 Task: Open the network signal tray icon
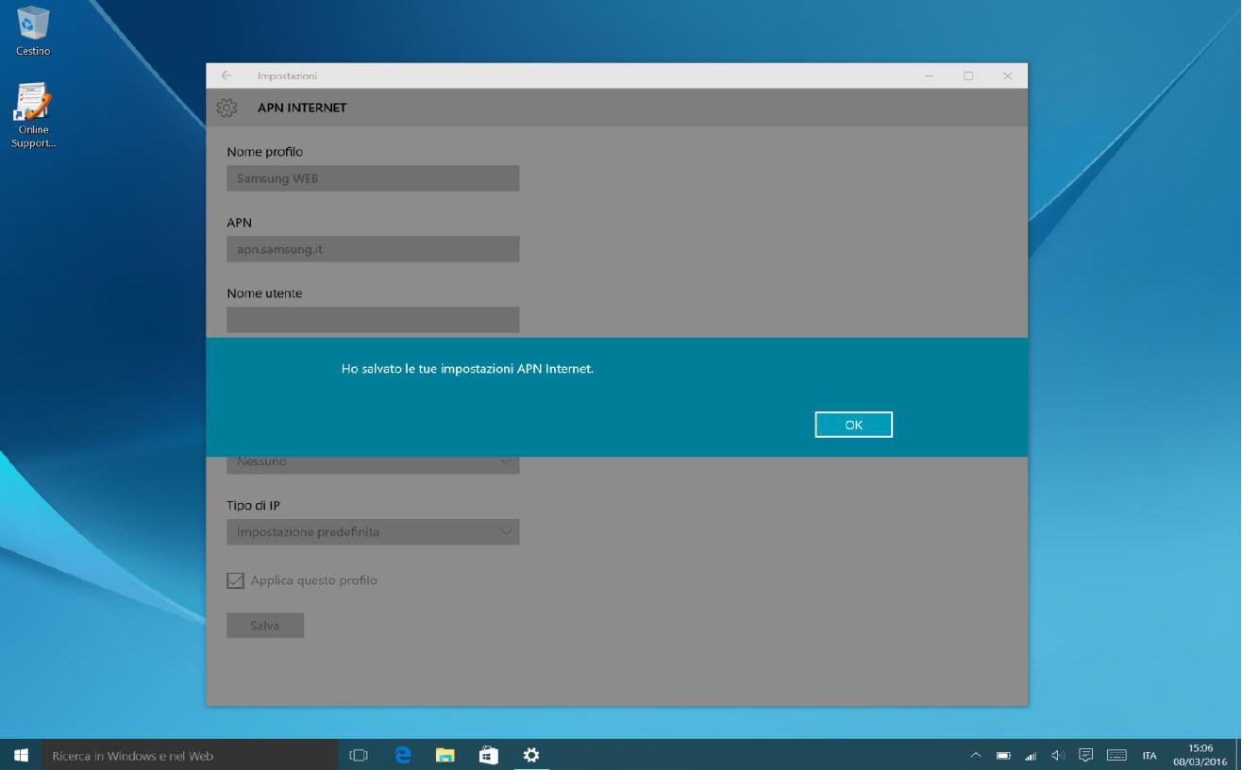pos(1031,755)
